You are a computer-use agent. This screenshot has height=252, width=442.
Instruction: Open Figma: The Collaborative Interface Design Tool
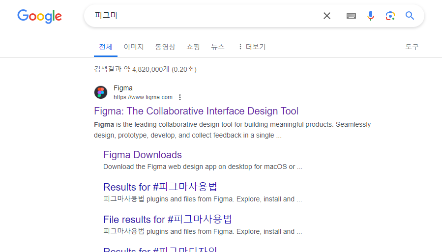[196, 111]
